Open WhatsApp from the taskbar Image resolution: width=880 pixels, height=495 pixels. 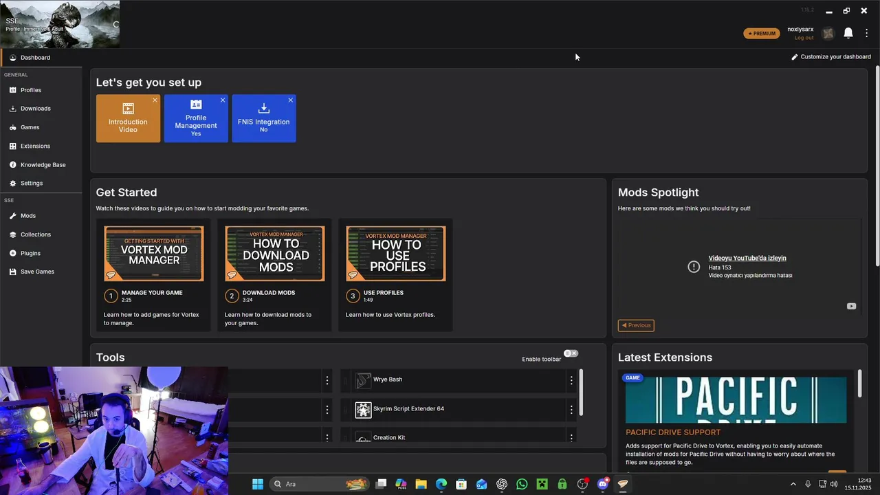pos(522,484)
